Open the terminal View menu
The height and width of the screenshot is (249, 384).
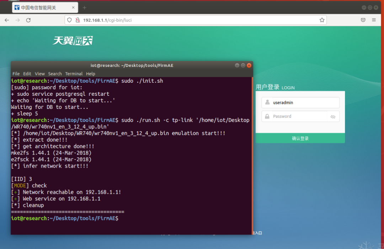click(40, 73)
